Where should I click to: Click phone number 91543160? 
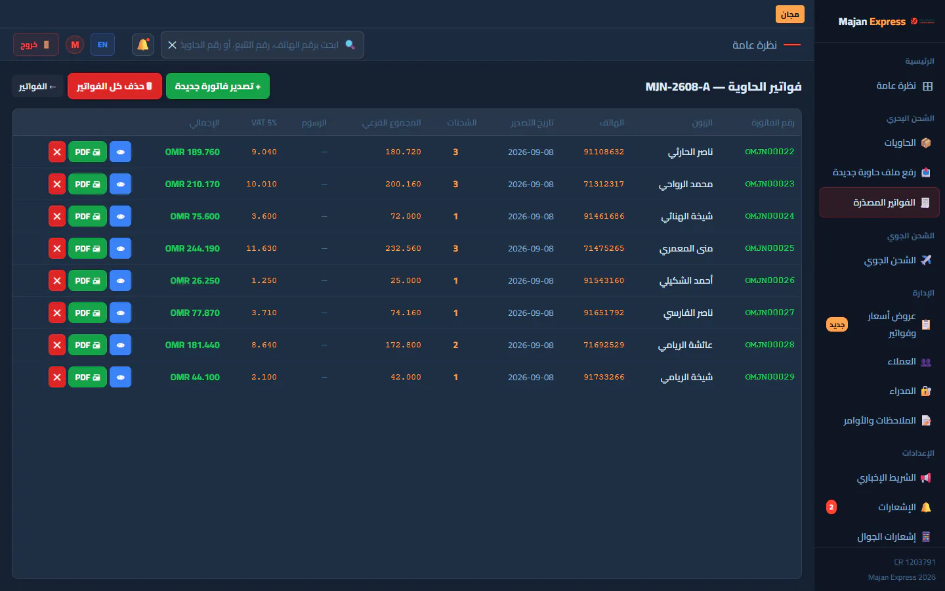[604, 280]
